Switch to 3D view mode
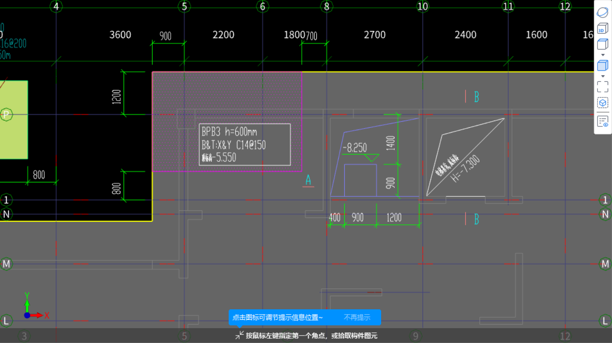This screenshot has width=612, height=343. (x=602, y=29)
